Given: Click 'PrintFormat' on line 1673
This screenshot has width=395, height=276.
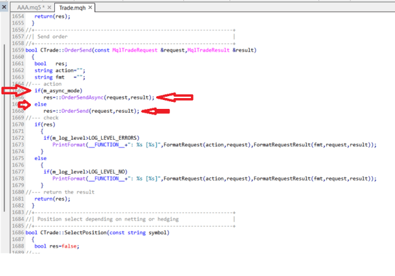Looking at the screenshot, I should point(69,145).
